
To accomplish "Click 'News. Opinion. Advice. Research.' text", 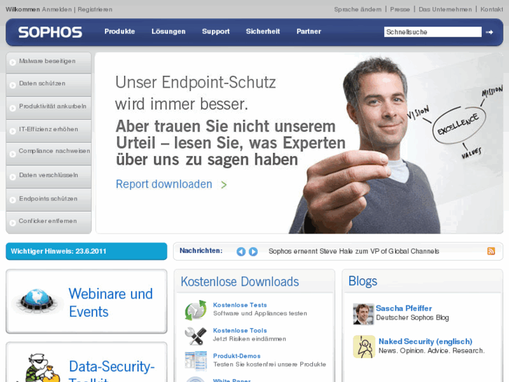I will click(x=431, y=350).
